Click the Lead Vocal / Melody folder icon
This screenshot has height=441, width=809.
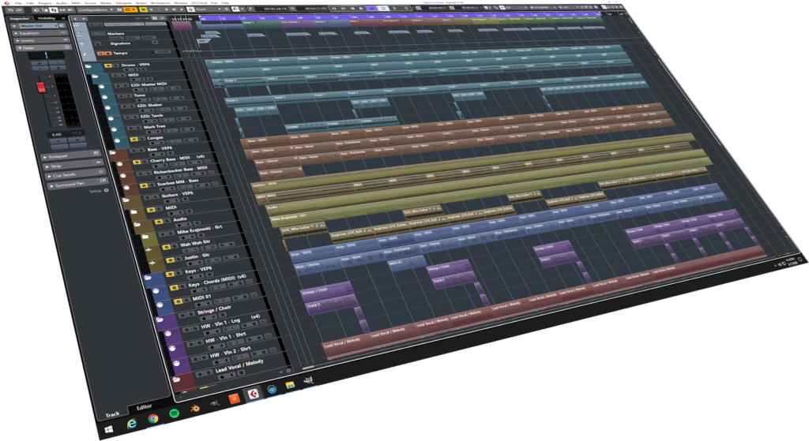176,379
